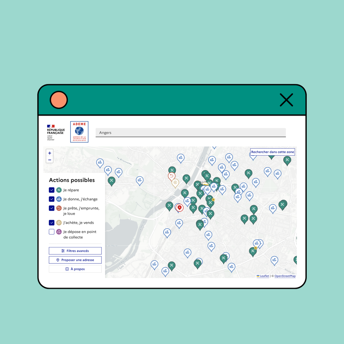Click the ADEME logo
The width and height of the screenshot is (344, 344).
click(x=79, y=132)
